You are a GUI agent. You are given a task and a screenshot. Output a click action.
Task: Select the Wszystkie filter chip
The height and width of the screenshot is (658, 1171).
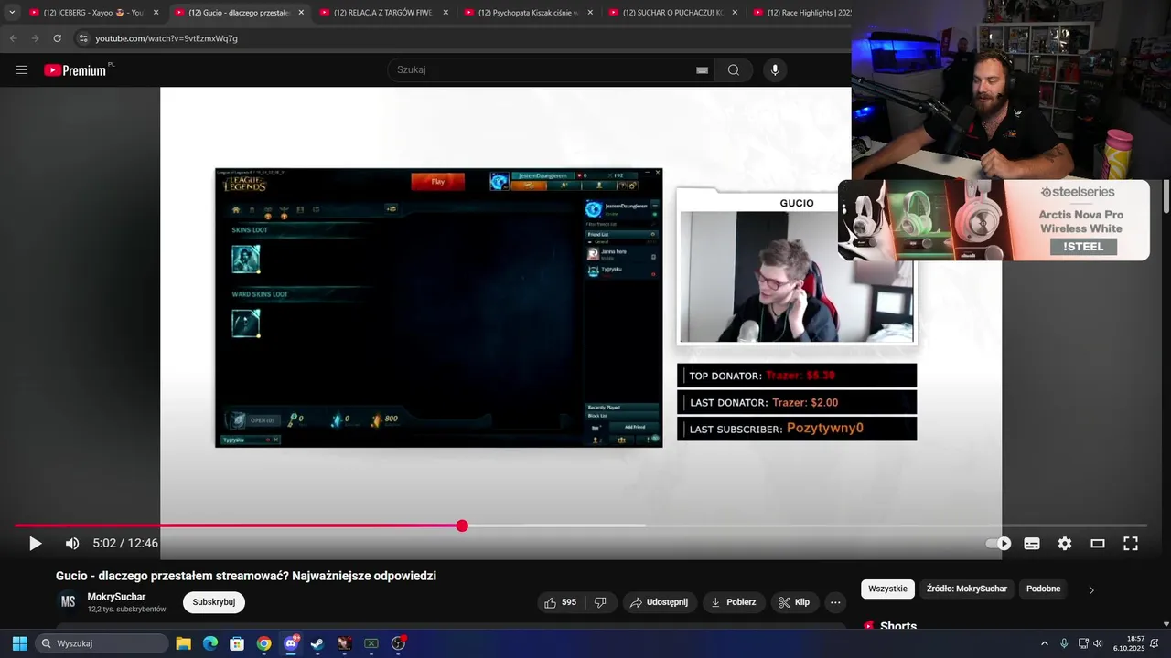tap(887, 589)
